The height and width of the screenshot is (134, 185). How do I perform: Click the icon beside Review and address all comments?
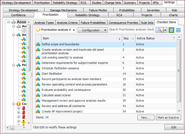click(38, 106)
